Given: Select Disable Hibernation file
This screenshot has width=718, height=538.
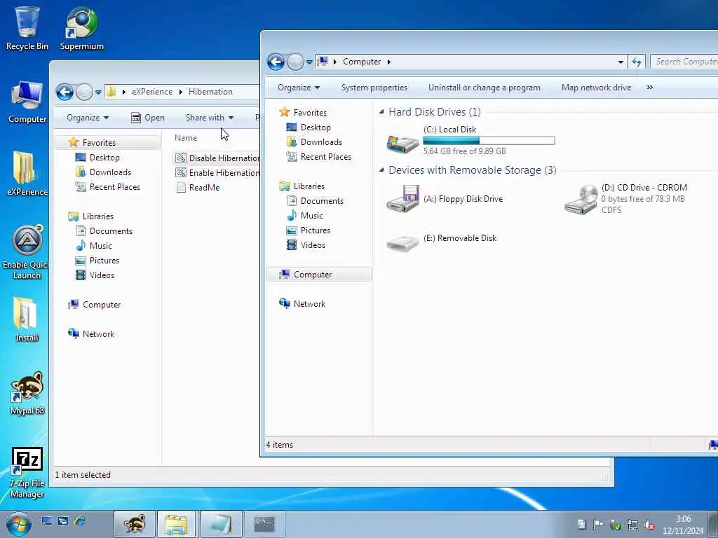Looking at the screenshot, I should click(x=217, y=158).
